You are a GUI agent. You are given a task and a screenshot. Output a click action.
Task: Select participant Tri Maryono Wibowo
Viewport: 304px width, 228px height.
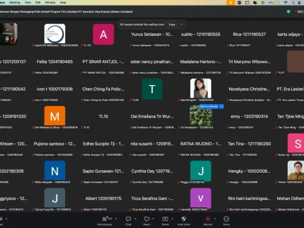pyautogui.click(x=249, y=62)
